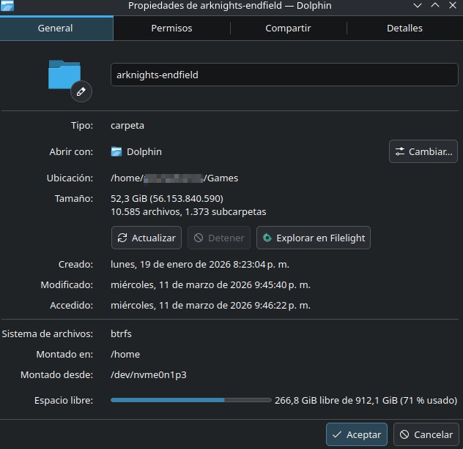
Task: Click the Dolphin window icon in title bar
Action: pos(7,5)
